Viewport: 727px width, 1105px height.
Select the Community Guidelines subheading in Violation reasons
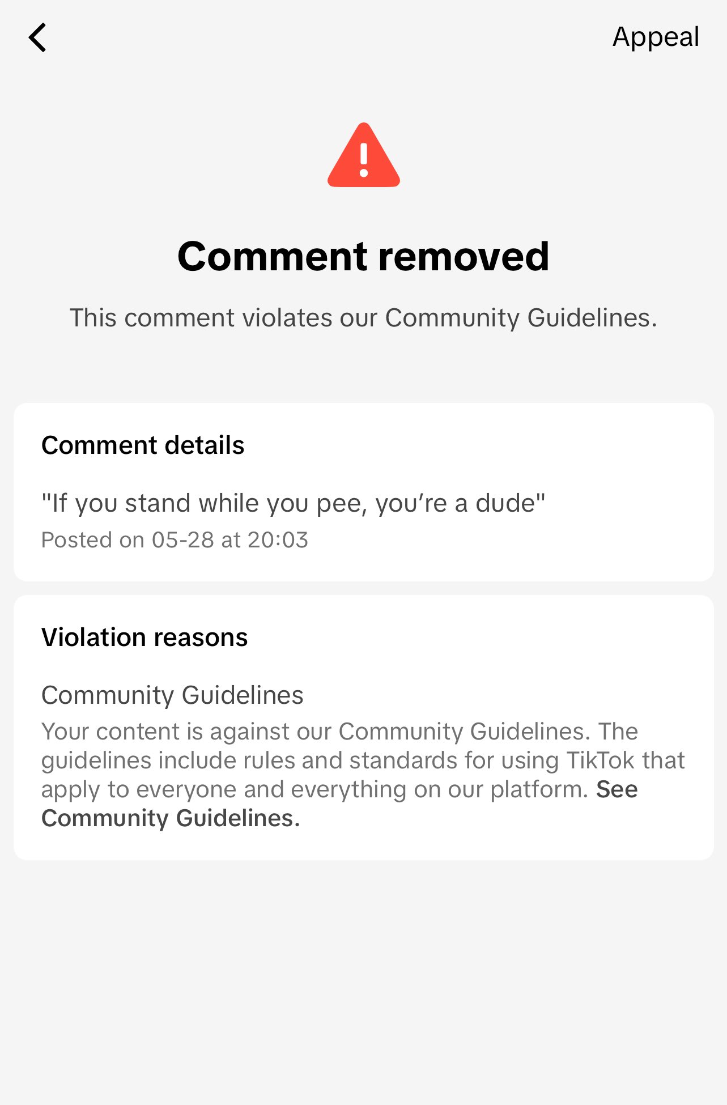172,695
